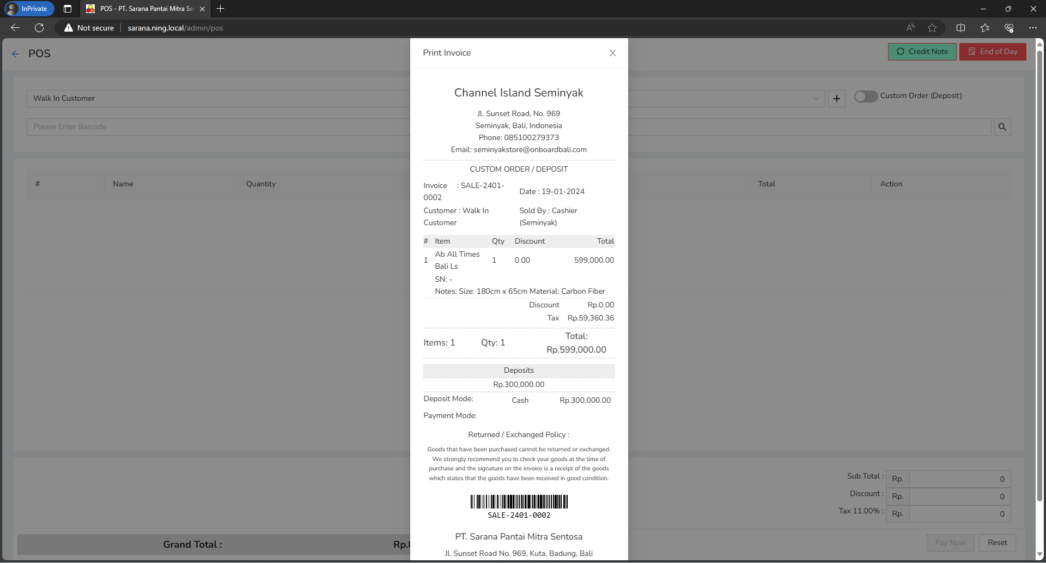Viewport: 1046px width, 563px height.
Task: Toggle the Custom Order (Deposit) switch
Action: coord(866,96)
